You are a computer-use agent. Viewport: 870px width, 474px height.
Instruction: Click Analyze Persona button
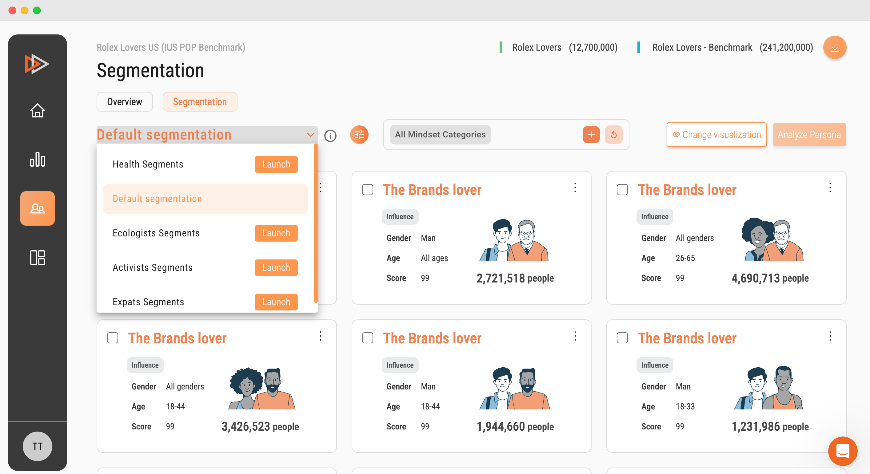click(809, 135)
